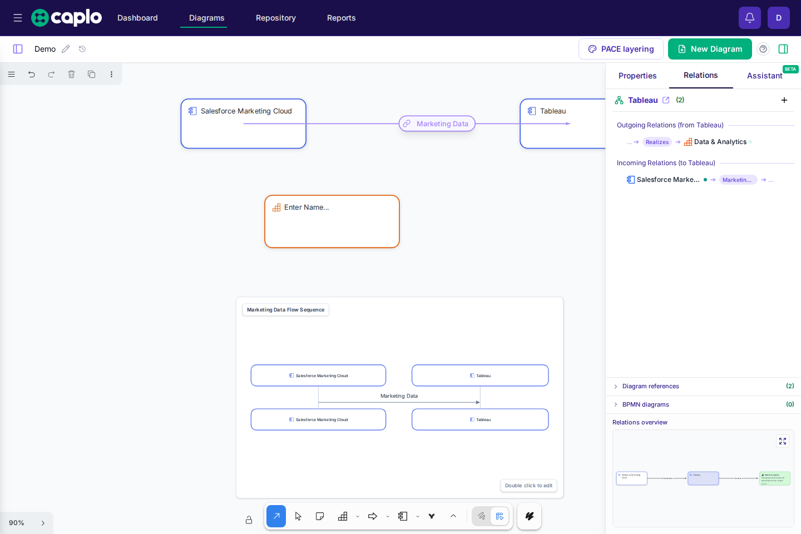Undo the last canvas action

pos(32,74)
